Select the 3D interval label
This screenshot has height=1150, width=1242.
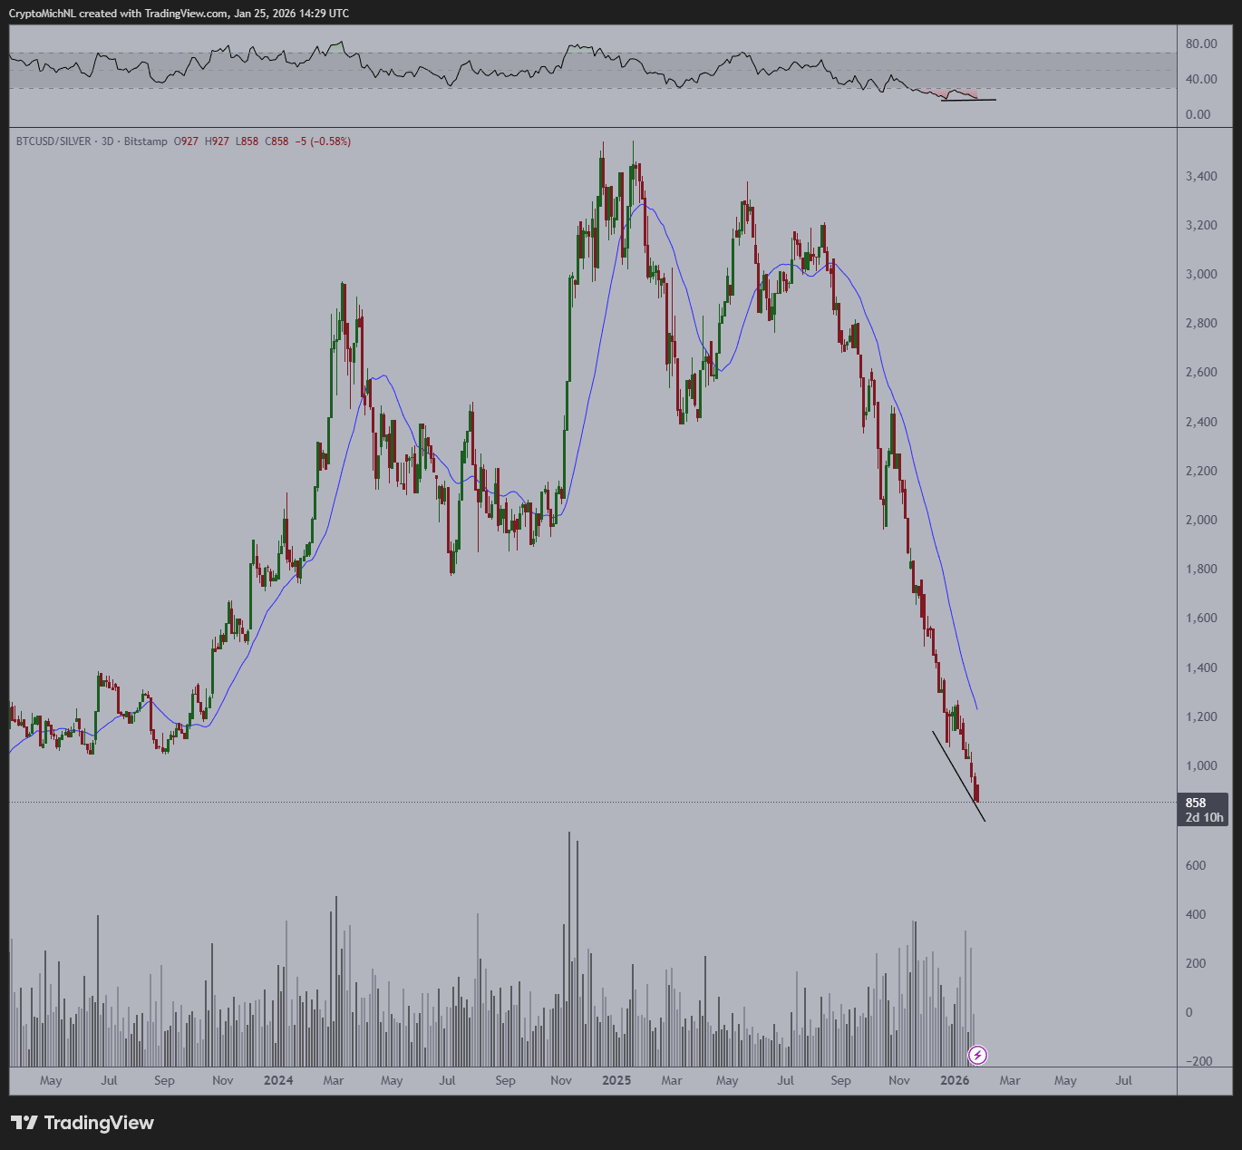(x=107, y=141)
